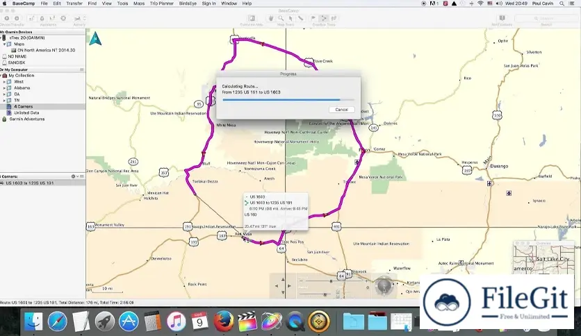
Task: Select the 4 Corners list
Action: (x=42, y=107)
